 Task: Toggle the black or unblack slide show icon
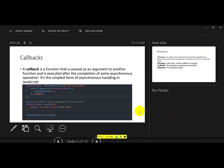50,128
